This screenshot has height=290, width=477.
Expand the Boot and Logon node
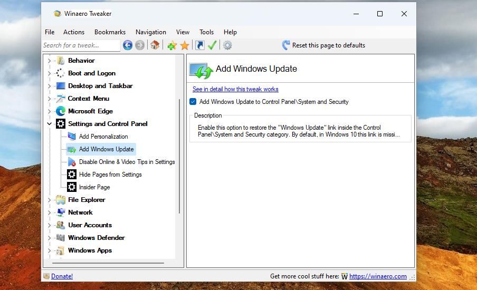pyautogui.click(x=49, y=73)
